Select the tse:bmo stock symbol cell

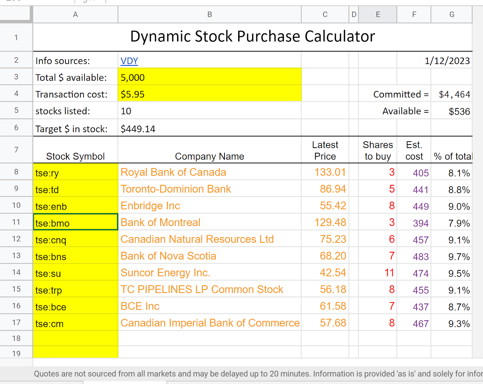click(75, 222)
